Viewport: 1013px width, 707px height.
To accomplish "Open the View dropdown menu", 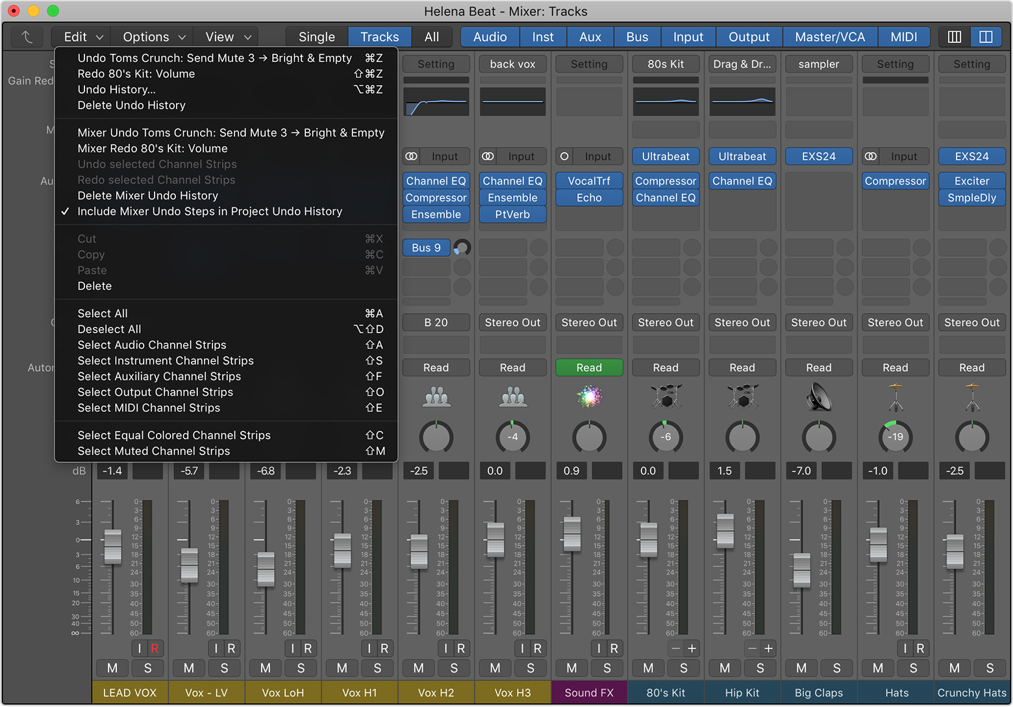I will point(227,37).
